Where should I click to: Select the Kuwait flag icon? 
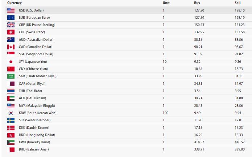click(11, 142)
